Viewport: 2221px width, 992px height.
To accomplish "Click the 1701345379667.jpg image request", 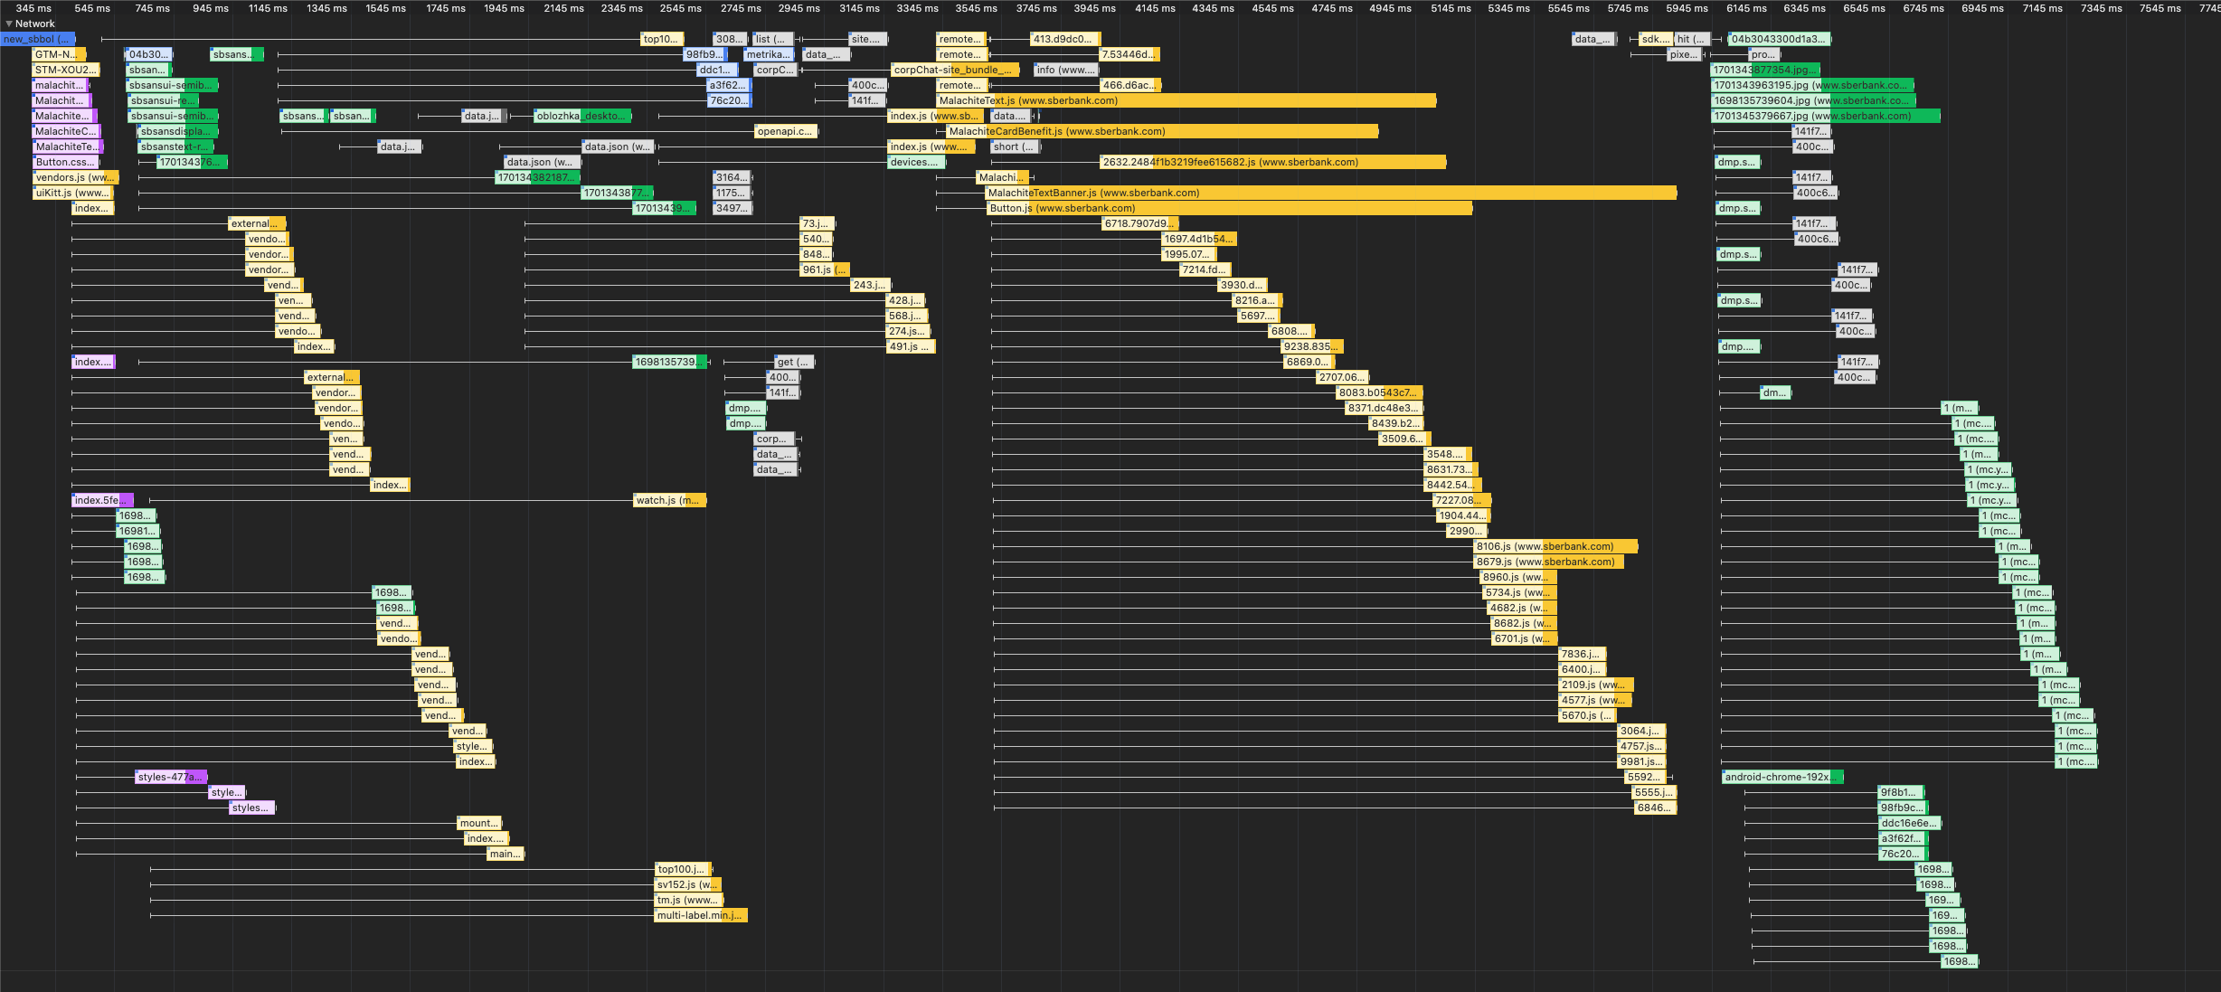I will pos(1824,116).
